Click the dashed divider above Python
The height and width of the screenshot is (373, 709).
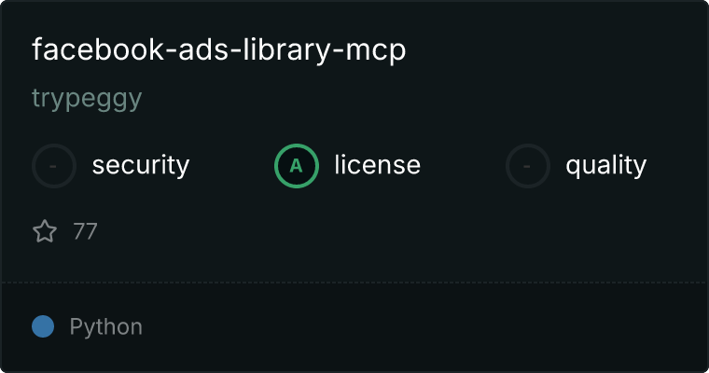354,283
